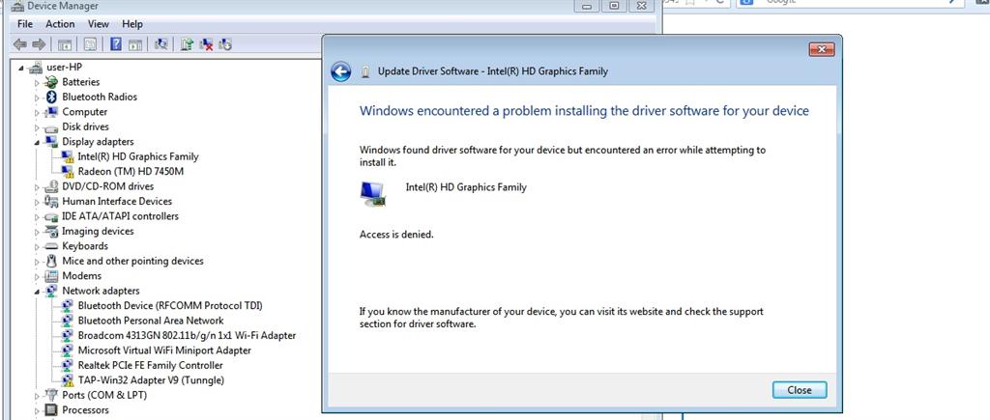Click the back arrow in Update Driver dialog
Image resolution: width=990 pixels, height=420 pixels.
pyautogui.click(x=341, y=71)
